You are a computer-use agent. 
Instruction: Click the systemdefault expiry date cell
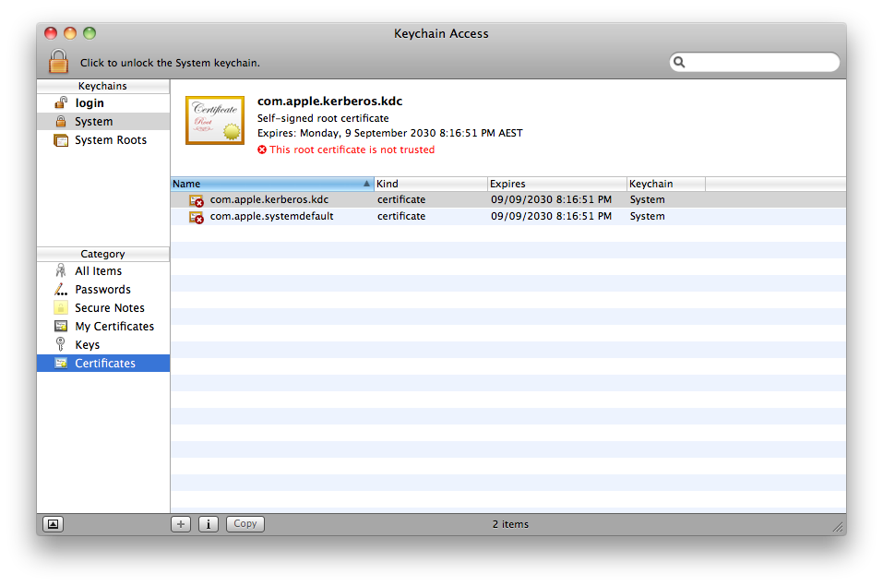click(552, 216)
